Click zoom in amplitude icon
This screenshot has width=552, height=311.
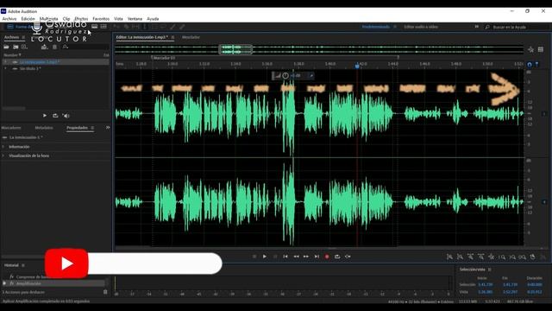click(x=449, y=257)
